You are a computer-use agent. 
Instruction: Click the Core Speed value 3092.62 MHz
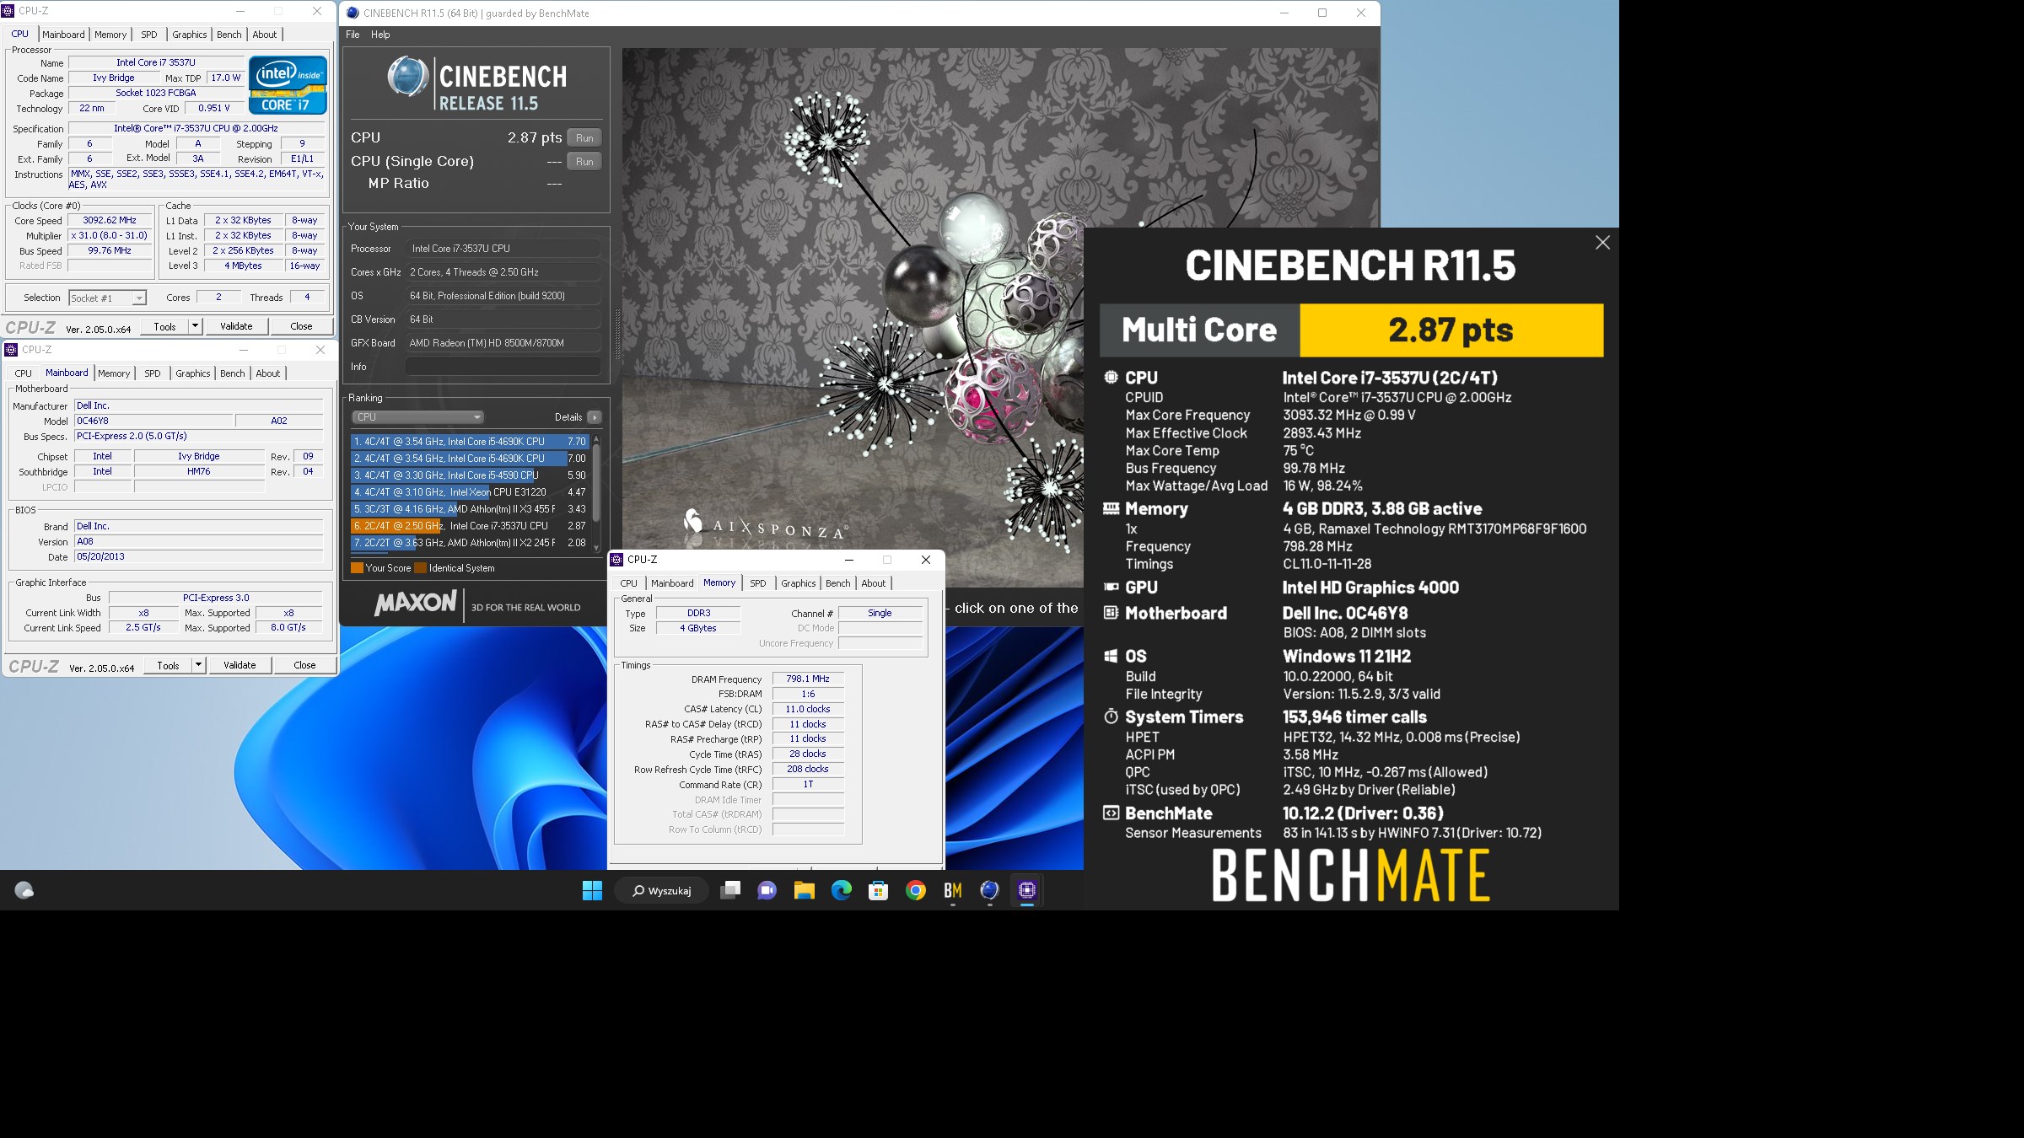[x=110, y=220]
